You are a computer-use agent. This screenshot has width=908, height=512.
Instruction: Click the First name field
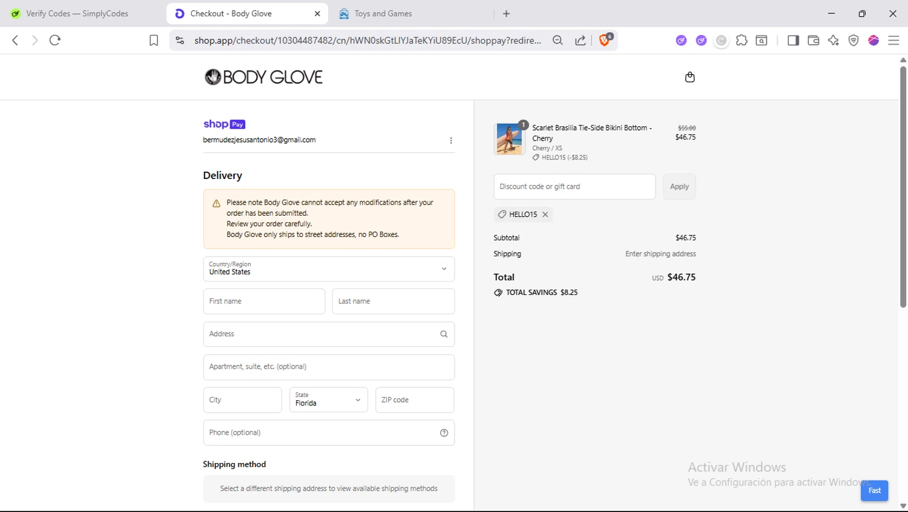(x=264, y=301)
